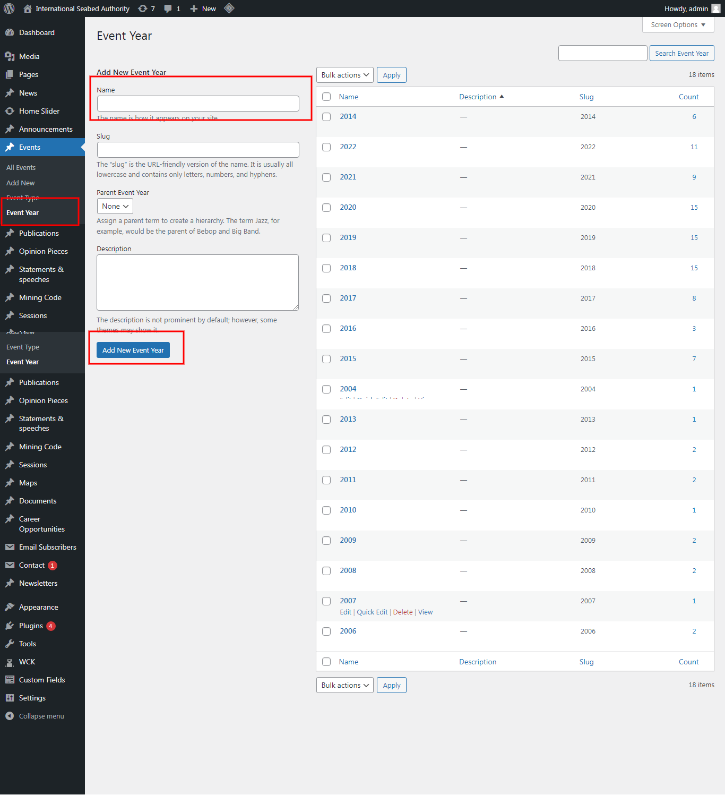Focus the event year search box

603,53
